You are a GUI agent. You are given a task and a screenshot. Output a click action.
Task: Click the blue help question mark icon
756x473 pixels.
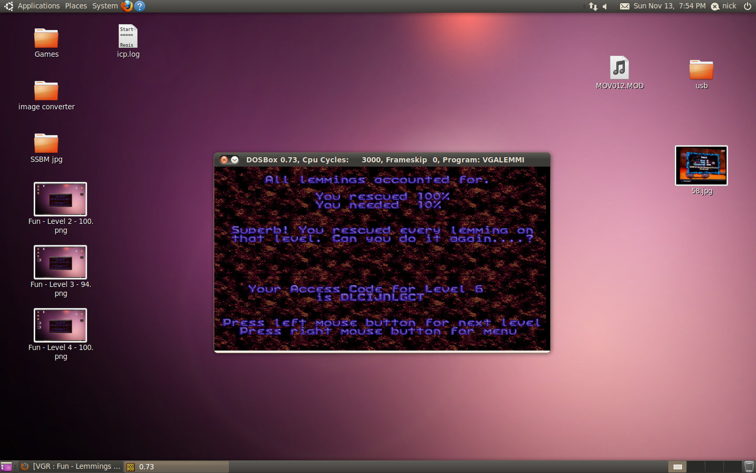(140, 6)
